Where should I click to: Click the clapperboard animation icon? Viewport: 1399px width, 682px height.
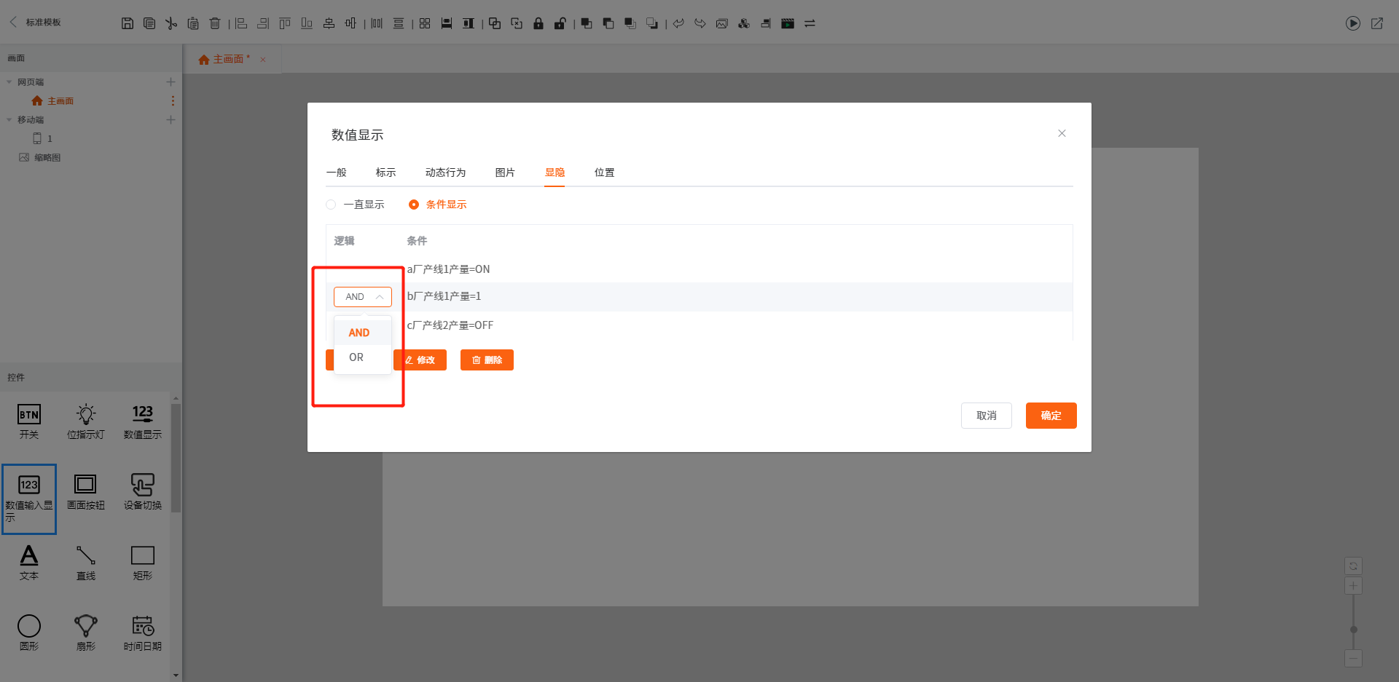tap(788, 23)
